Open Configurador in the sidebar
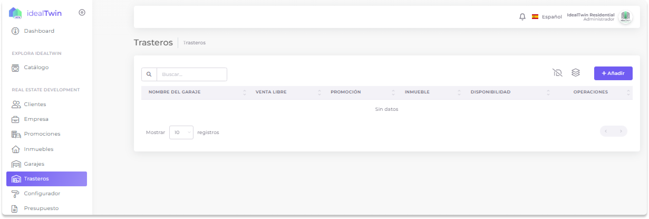The height and width of the screenshot is (219, 649). click(x=42, y=193)
